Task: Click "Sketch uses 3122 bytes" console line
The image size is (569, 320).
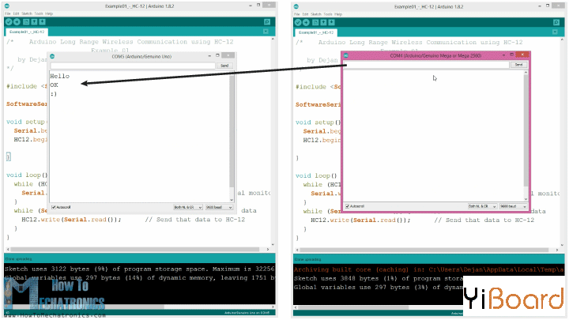Action: (x=140, y=269)
